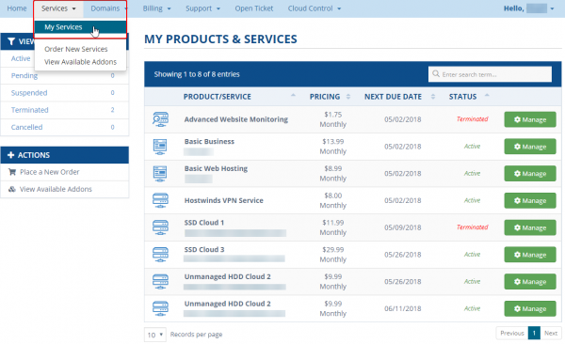The width and height of the screenshot is (565, 344).
Task: Expand the Cloud Control menu
Action: click(315, 8)
